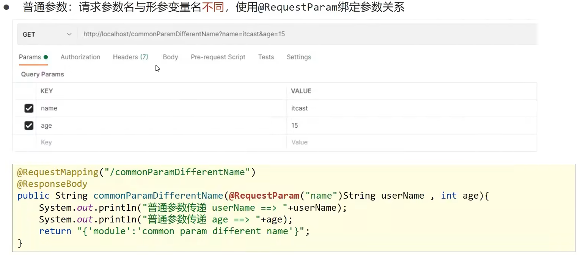Uncheck the name parameter checkbox
This screenshot has height=255, width=580.
(x=29, y=108)
